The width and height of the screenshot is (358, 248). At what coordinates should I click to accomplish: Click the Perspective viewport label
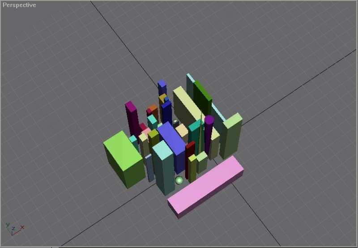19,5
